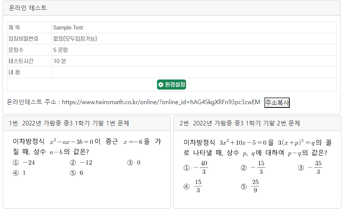Choose answer ③ 0 in question 1
The height and width of the screenshot is (212, 346).
coord(134,163)
